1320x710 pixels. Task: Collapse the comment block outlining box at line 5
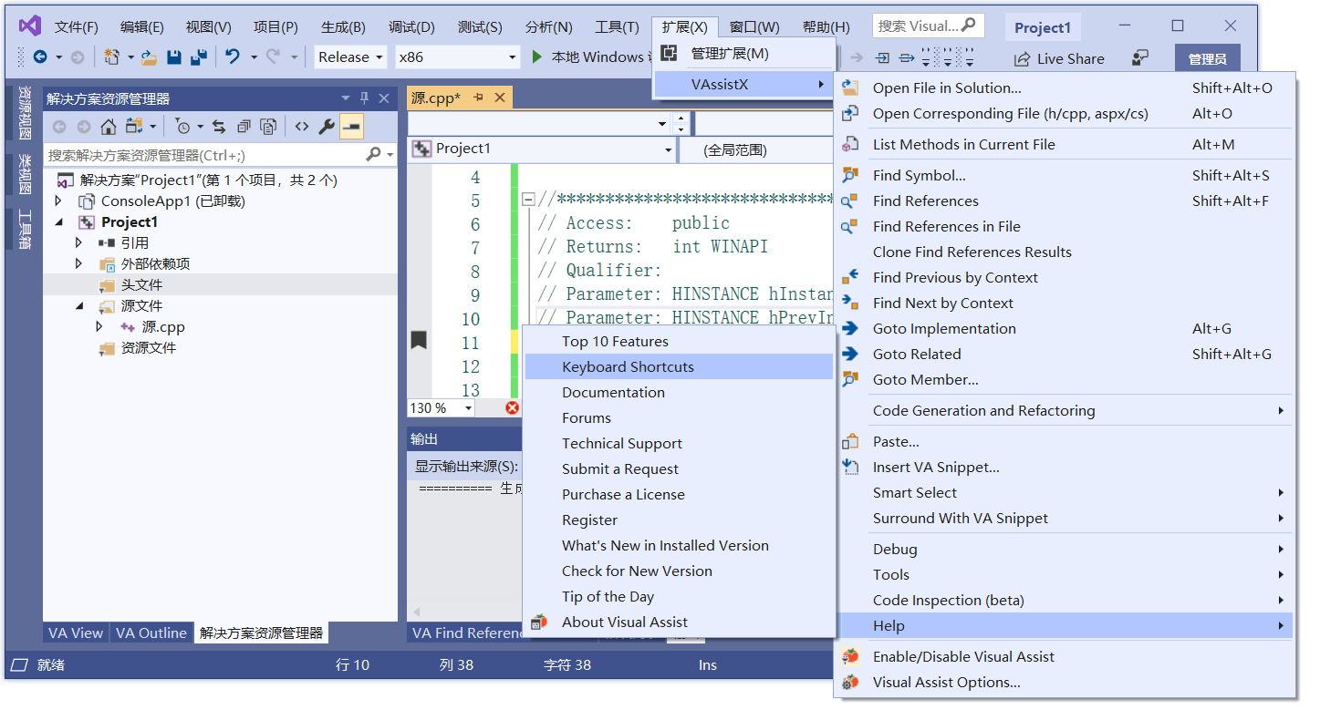(x=527, y=200)
